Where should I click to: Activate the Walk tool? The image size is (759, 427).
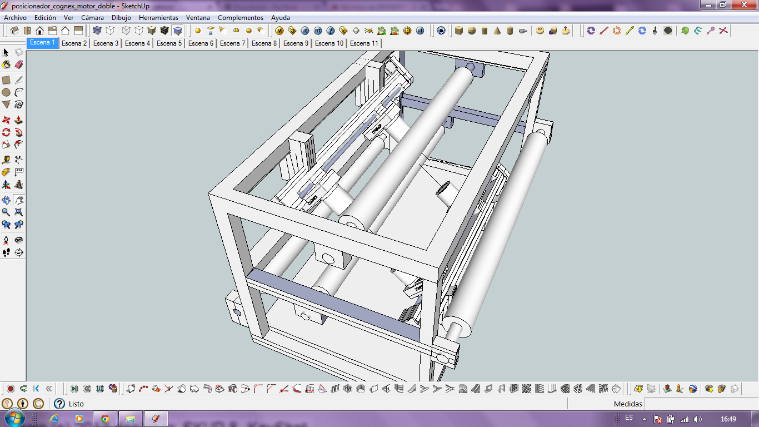(x=7, y=252)
